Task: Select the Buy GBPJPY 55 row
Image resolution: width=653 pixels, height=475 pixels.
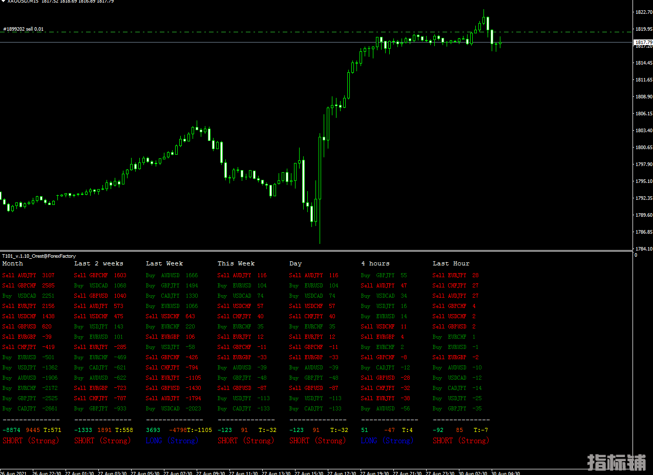Action: (384, 275)
